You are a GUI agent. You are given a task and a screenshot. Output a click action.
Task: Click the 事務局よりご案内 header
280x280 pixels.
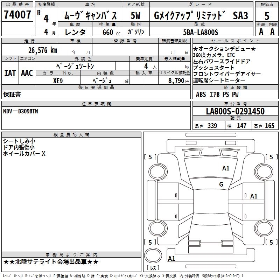point(71,255)
